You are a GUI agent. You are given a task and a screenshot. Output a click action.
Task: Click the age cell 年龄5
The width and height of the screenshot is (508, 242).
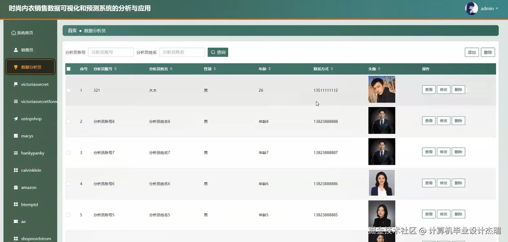[x=264, y=215]
